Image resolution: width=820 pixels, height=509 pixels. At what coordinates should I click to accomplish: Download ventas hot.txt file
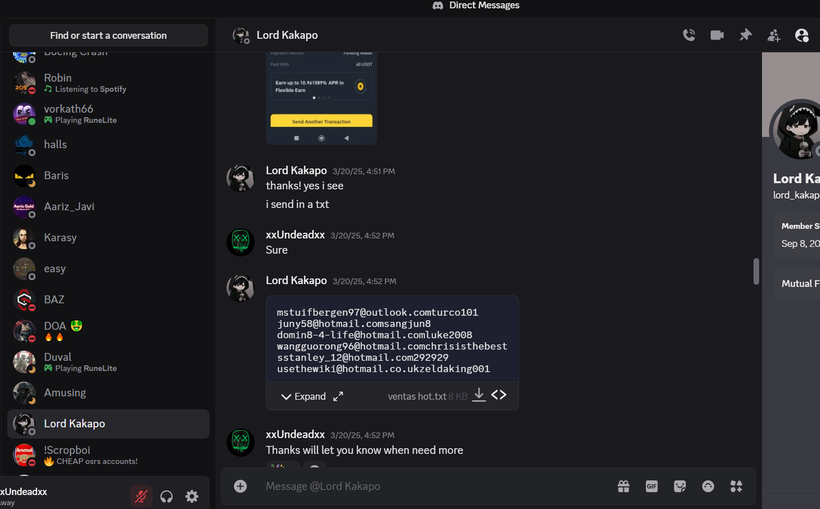[479, 395]
